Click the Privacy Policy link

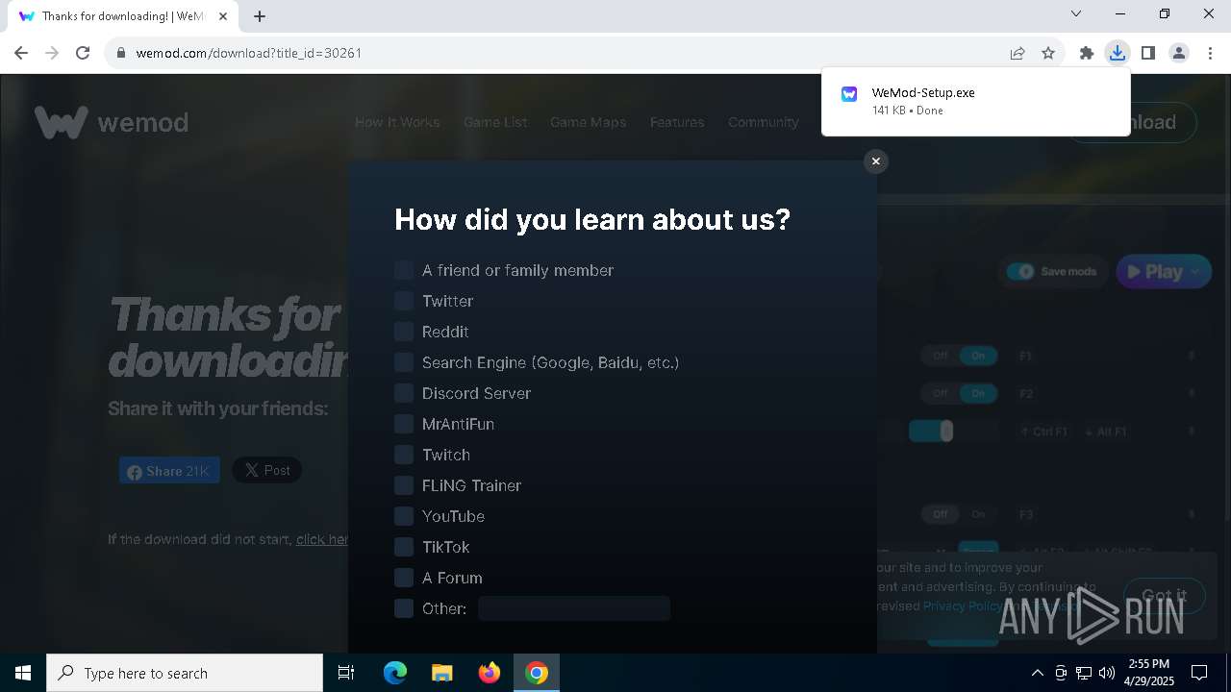click(x=962, y=605)
